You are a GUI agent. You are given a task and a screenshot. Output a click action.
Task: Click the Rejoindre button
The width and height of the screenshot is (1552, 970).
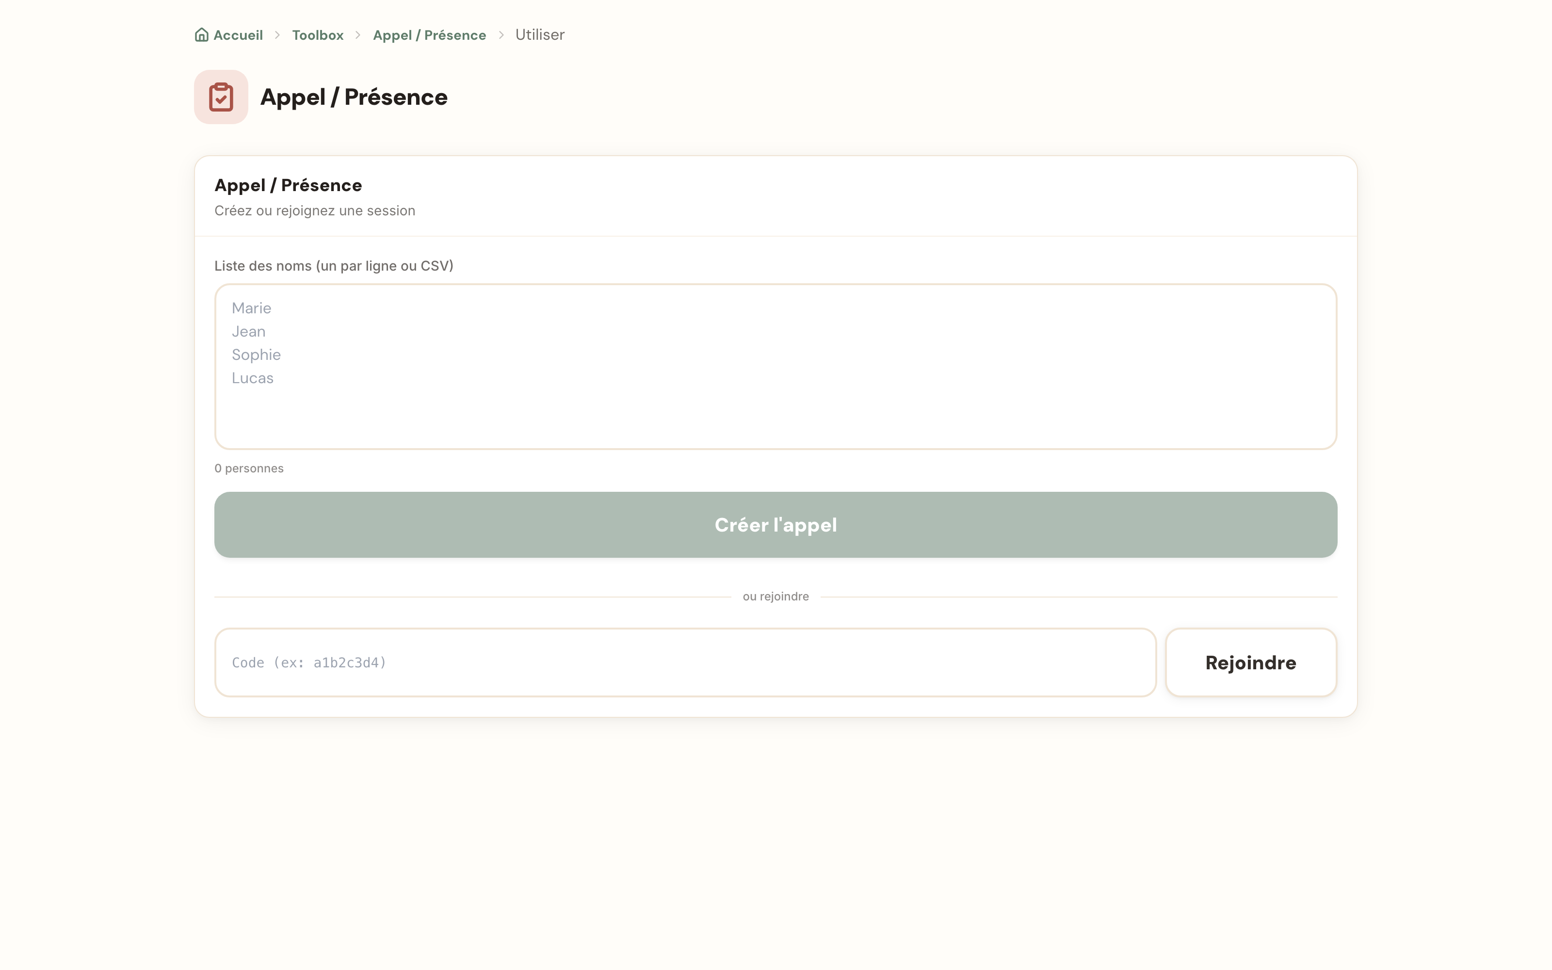[1251, 662]
